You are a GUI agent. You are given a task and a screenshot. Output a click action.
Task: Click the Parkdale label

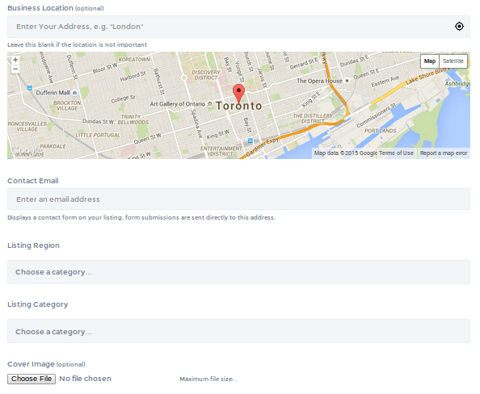[53, 146]
